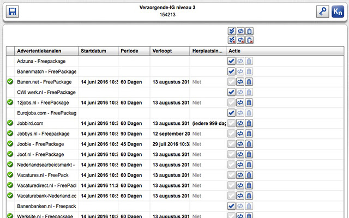This screenshot has width=349, height=218.
Task: Click the vacancy number 154213
Action: (x=167, y=15)
